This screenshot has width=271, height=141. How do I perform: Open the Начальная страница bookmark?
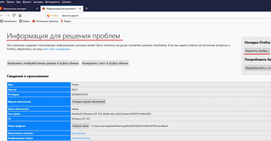45,21
